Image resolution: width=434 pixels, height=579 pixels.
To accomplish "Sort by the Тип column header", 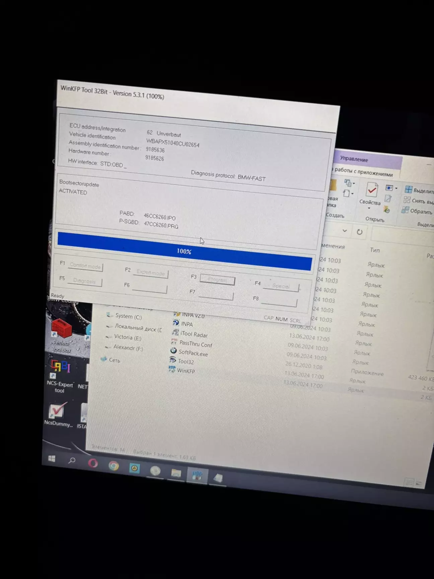I will click(x=375, y=250).
